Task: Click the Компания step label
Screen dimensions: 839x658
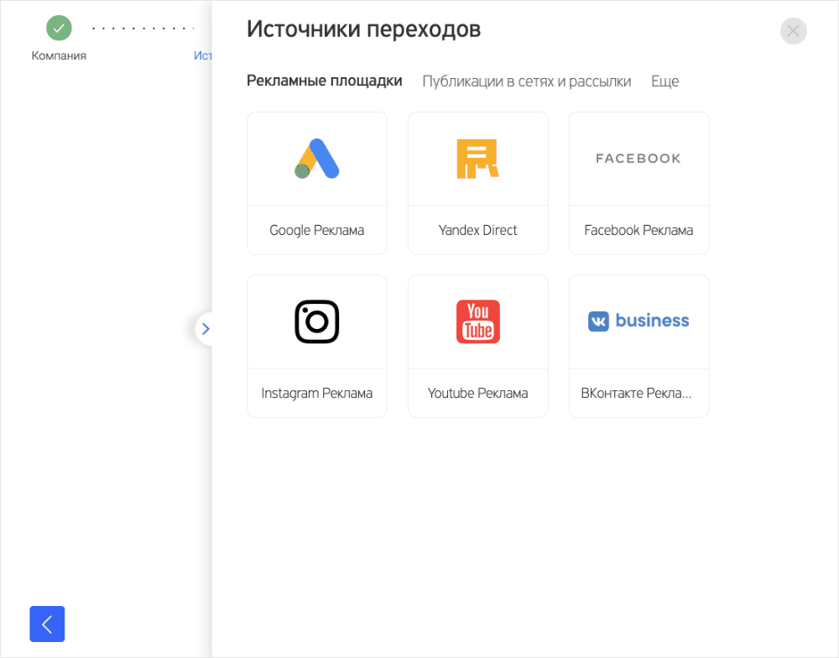Action: click(x=59, y=55)
